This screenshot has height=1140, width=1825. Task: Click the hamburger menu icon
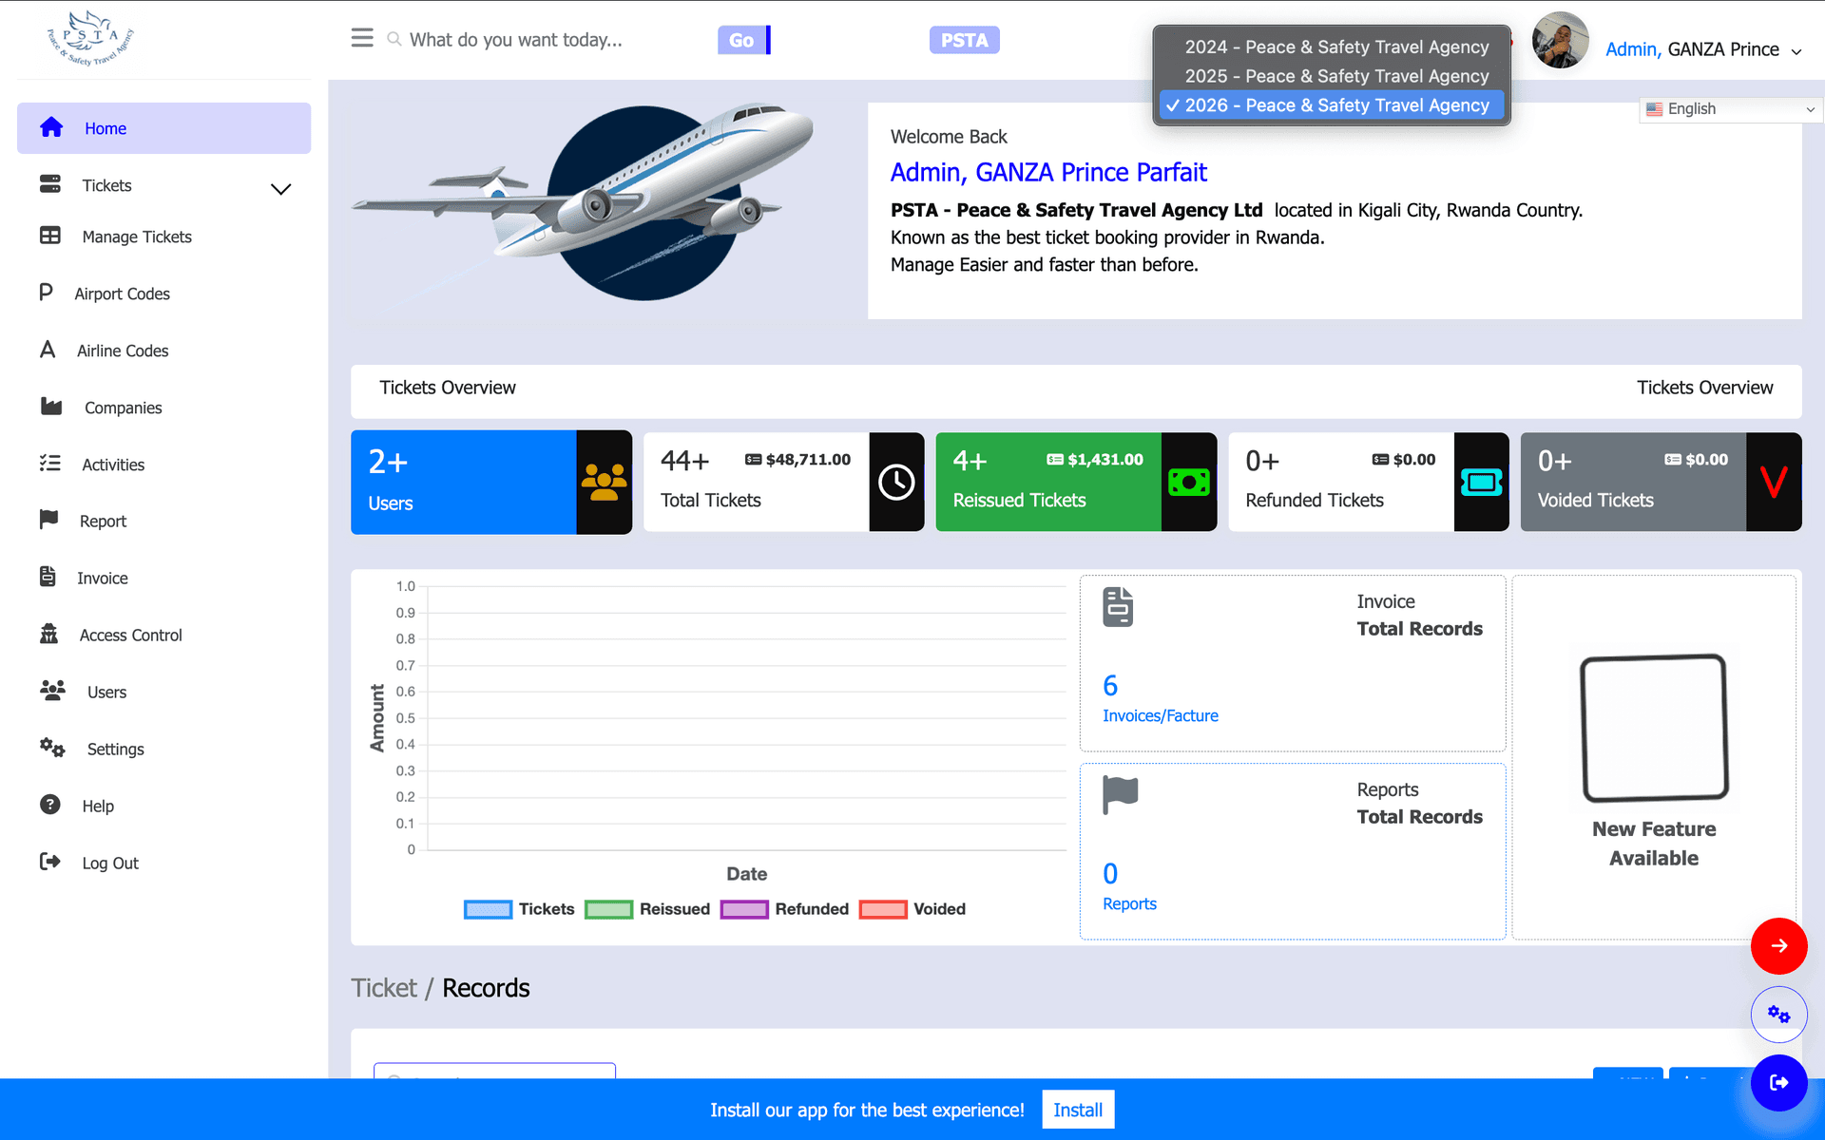(362, 38)
